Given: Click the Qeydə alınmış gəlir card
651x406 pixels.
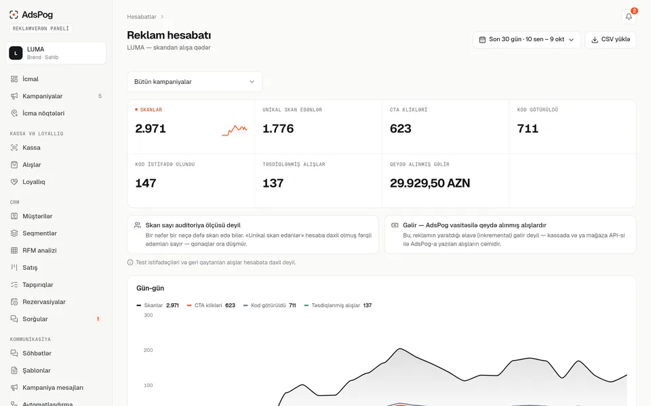Looking at the screenshot, I should click(x=446, y=181).
